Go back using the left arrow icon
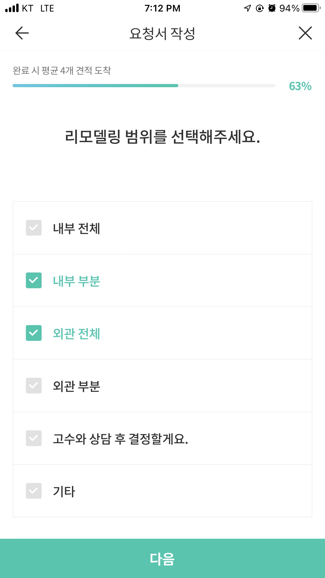325x578 pixels. point(22,33)
